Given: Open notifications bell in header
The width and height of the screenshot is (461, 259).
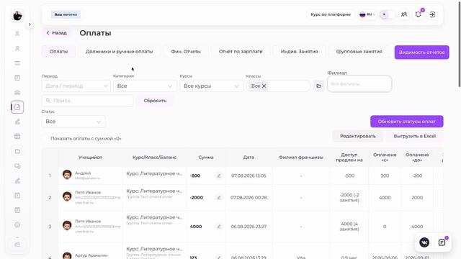Looking at the screenshot, I should [x=418, y=14].
